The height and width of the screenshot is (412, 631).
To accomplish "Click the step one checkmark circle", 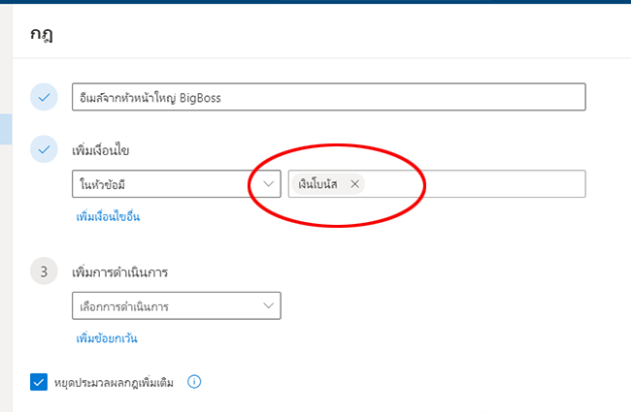I will pos(44,97).
